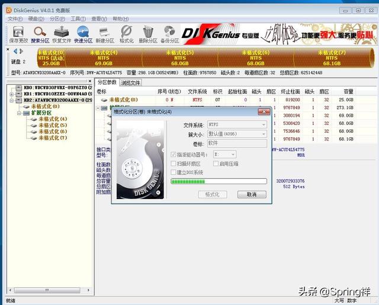Close the format partition dialog

tap(264, 112)
